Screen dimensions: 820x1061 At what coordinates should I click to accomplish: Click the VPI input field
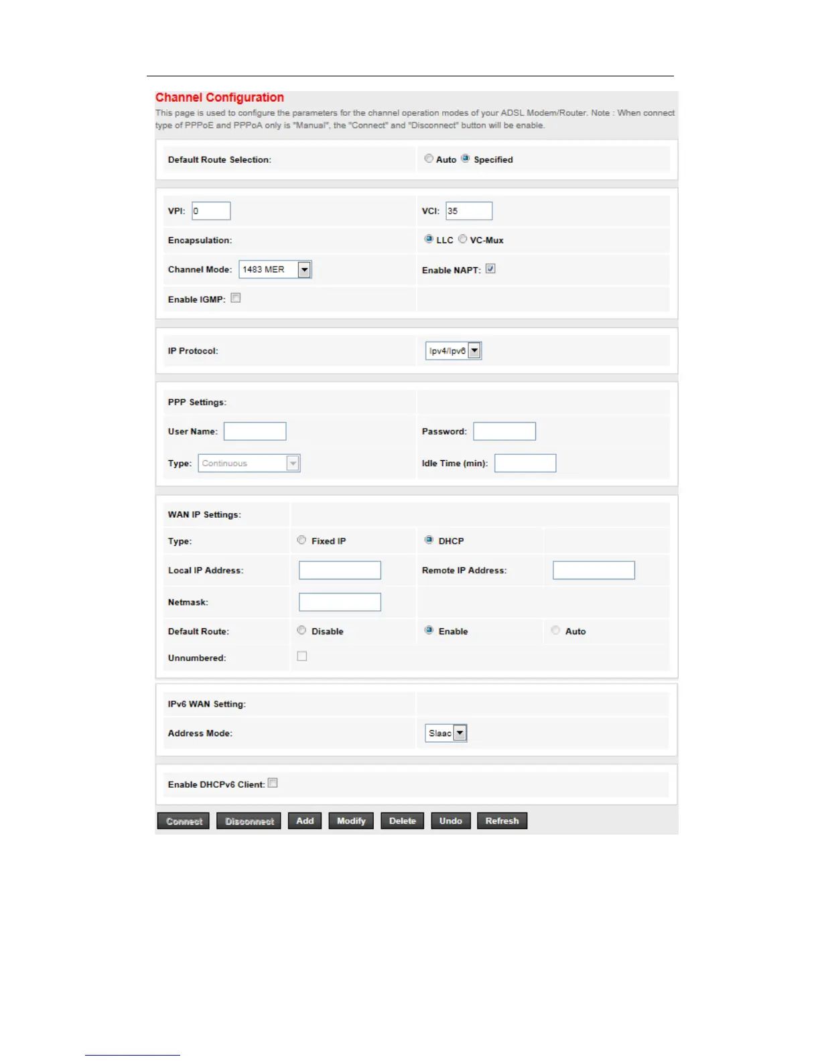coord(211,211)
